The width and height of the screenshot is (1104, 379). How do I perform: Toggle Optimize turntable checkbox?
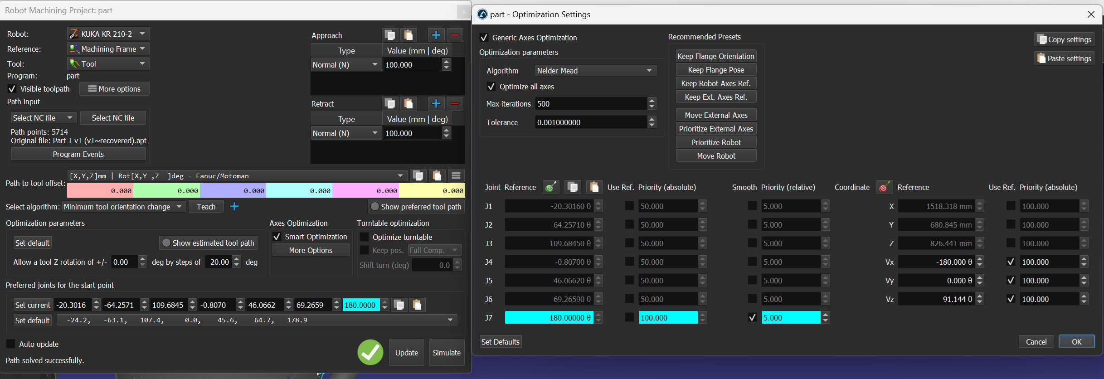pos(364,237)
